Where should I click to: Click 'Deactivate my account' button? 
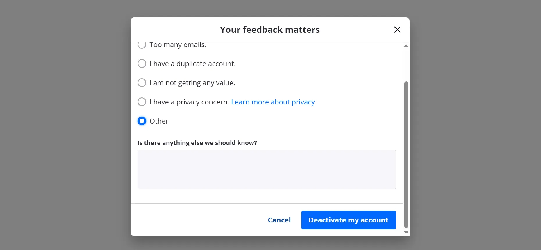pos(348,220)
